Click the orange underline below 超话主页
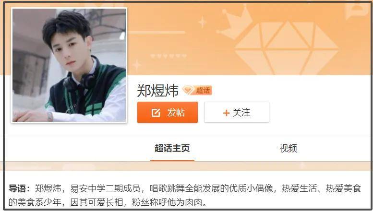 click(172, 161)
